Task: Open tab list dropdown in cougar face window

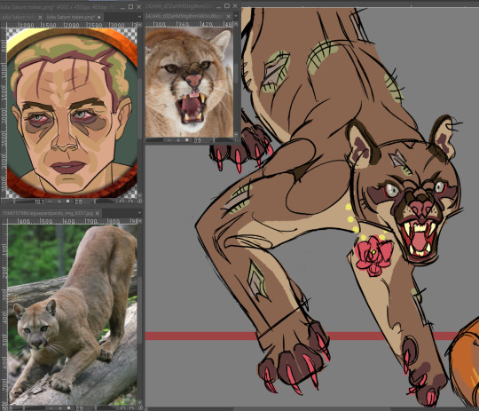Action: click(x=236, y=16)
